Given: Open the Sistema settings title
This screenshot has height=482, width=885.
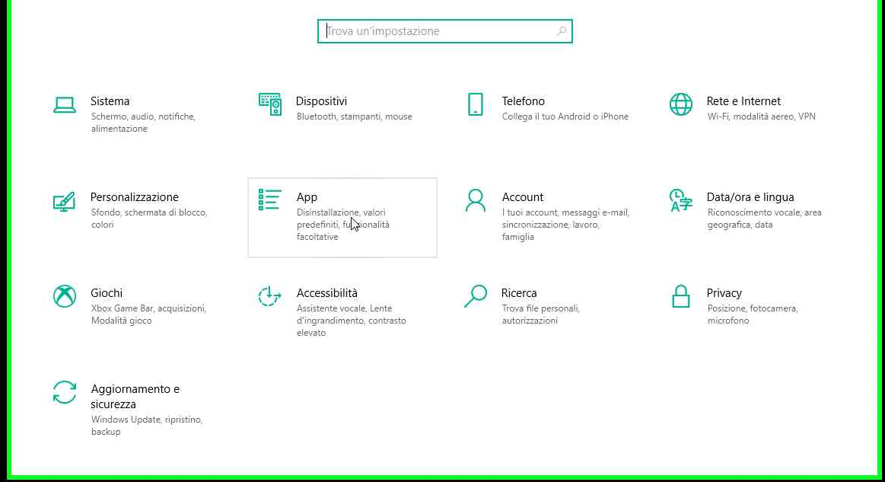Looking at the screenshot, I should click(x=110, y=101).
